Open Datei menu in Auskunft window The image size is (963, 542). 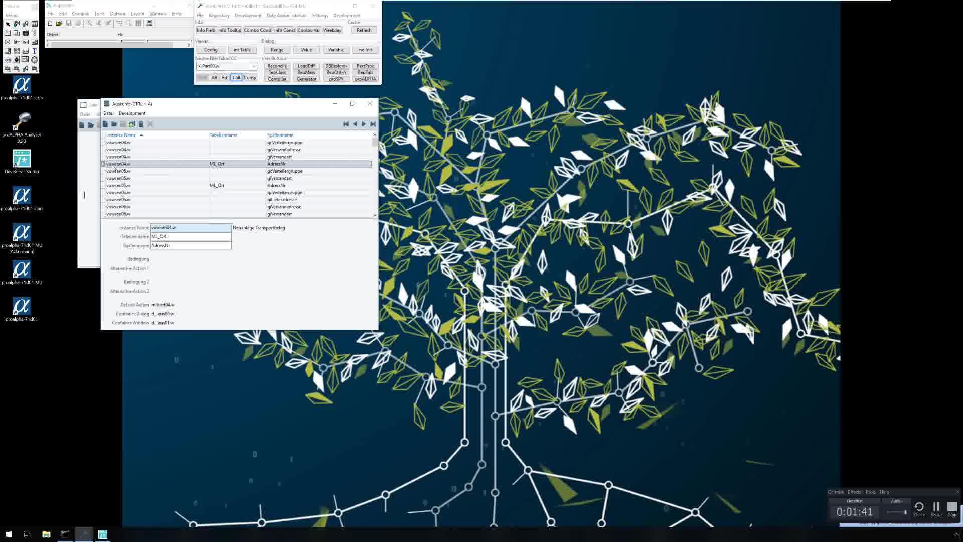(108, 113)
